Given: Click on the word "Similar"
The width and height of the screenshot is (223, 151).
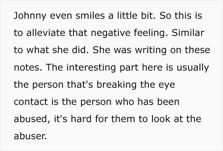Looking at the screenshot, I should click(x=188, y=33).
